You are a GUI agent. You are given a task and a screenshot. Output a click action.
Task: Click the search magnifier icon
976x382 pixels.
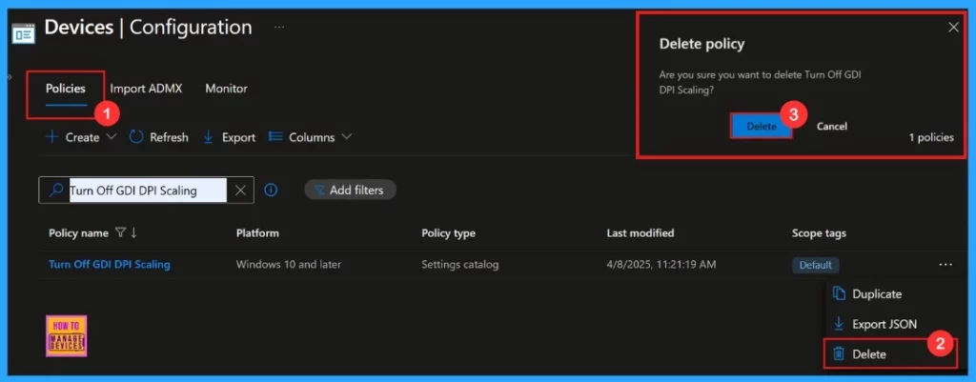tap(56, 190)
